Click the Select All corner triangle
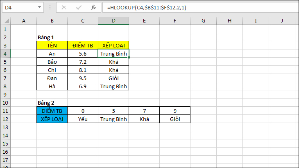Viewport: 299px width, 168px height. (5, 21)
